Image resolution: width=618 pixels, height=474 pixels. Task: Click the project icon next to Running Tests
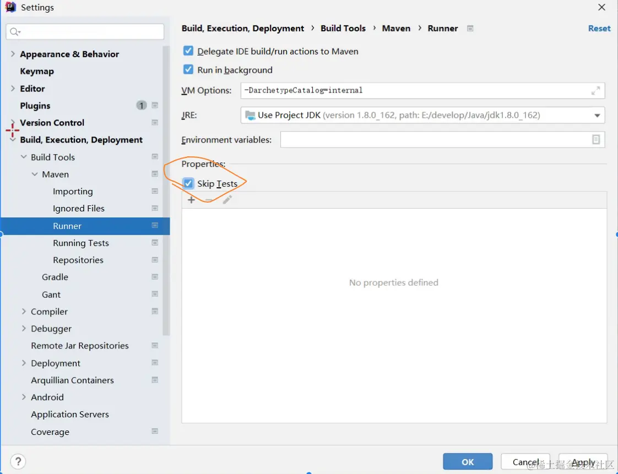[155, 243]
